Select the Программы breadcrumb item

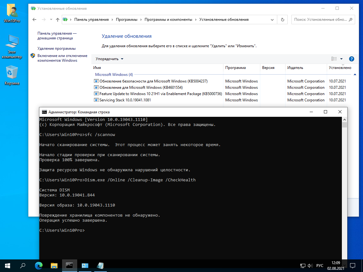tap(126, 20)
